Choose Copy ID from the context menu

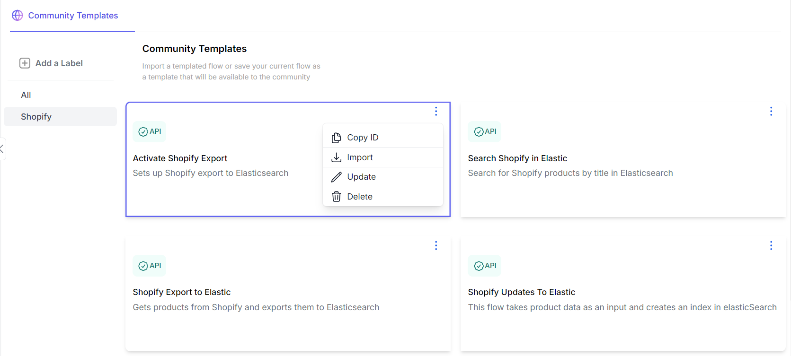tap(382, 138)
